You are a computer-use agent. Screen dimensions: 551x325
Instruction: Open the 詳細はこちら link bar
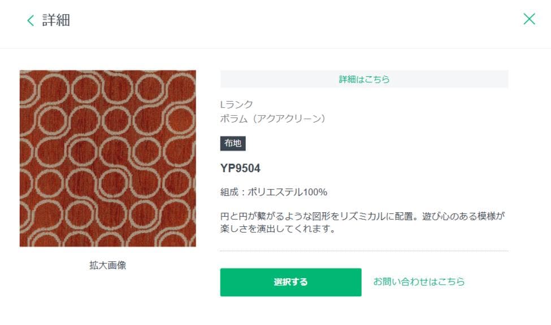tap(364, 79)
